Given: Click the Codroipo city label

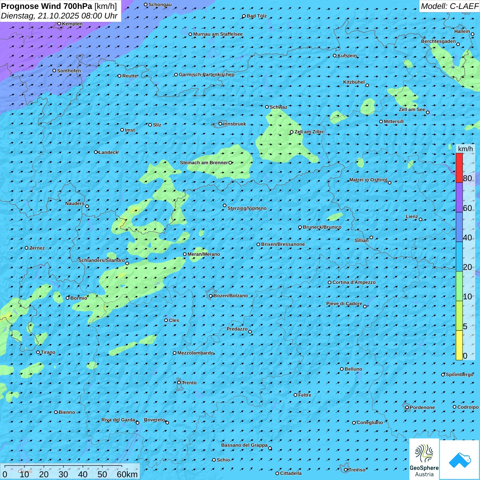Looking at the screenshot, I should (468, 407).
